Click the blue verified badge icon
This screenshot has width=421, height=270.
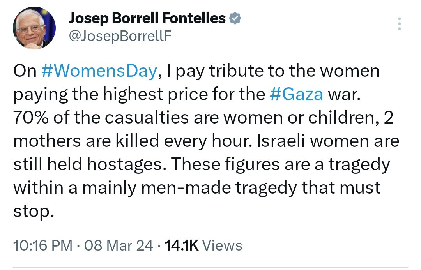(x=236, y=18)
